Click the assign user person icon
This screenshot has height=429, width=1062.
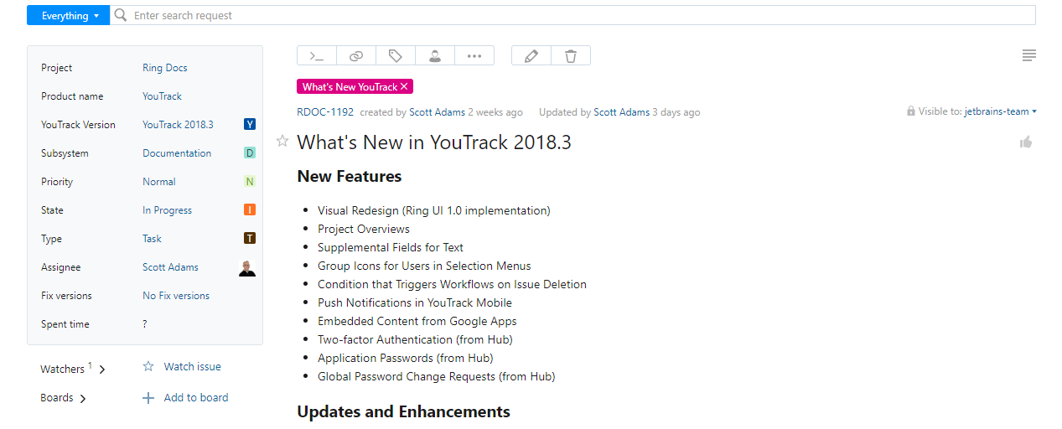435,56
